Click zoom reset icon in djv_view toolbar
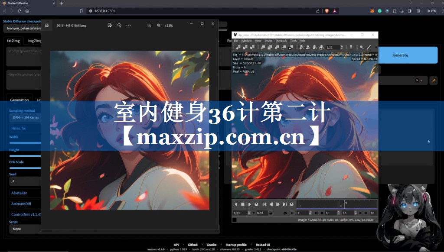This screenshot has width=444, height=252. [x=315, y=47]
